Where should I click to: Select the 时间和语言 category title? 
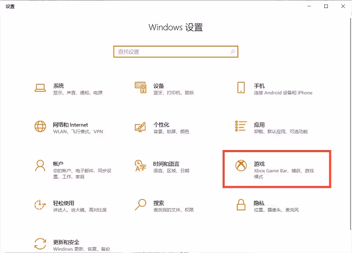click(166, 164)
